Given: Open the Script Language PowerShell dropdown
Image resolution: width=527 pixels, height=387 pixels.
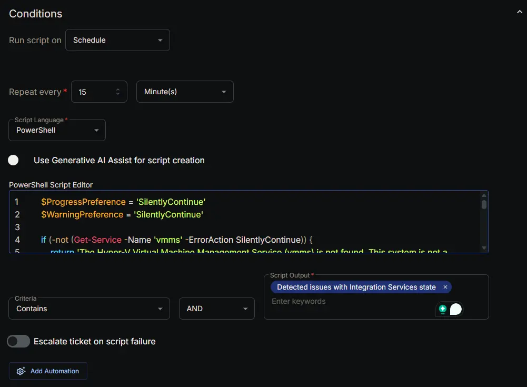Looking at the screenshot, I should pyautogui.click(x=57, y=130).
